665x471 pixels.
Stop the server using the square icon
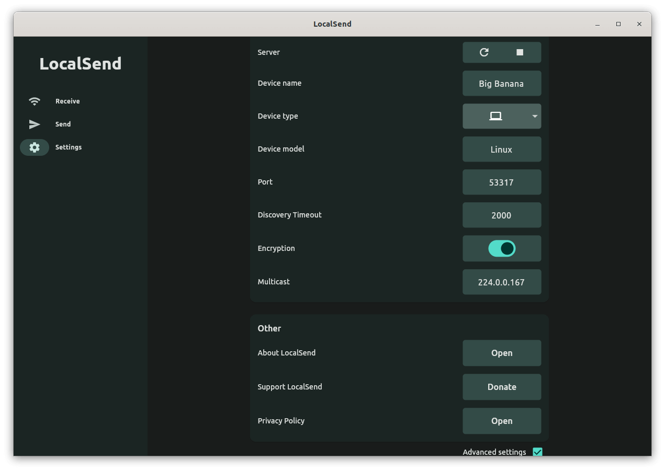point(520,52)
